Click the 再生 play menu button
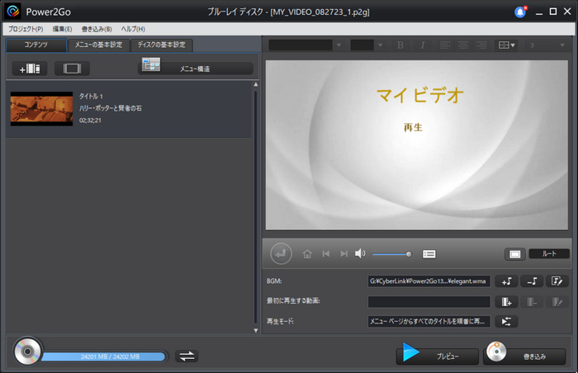578x373 pixels. (413, 128)
